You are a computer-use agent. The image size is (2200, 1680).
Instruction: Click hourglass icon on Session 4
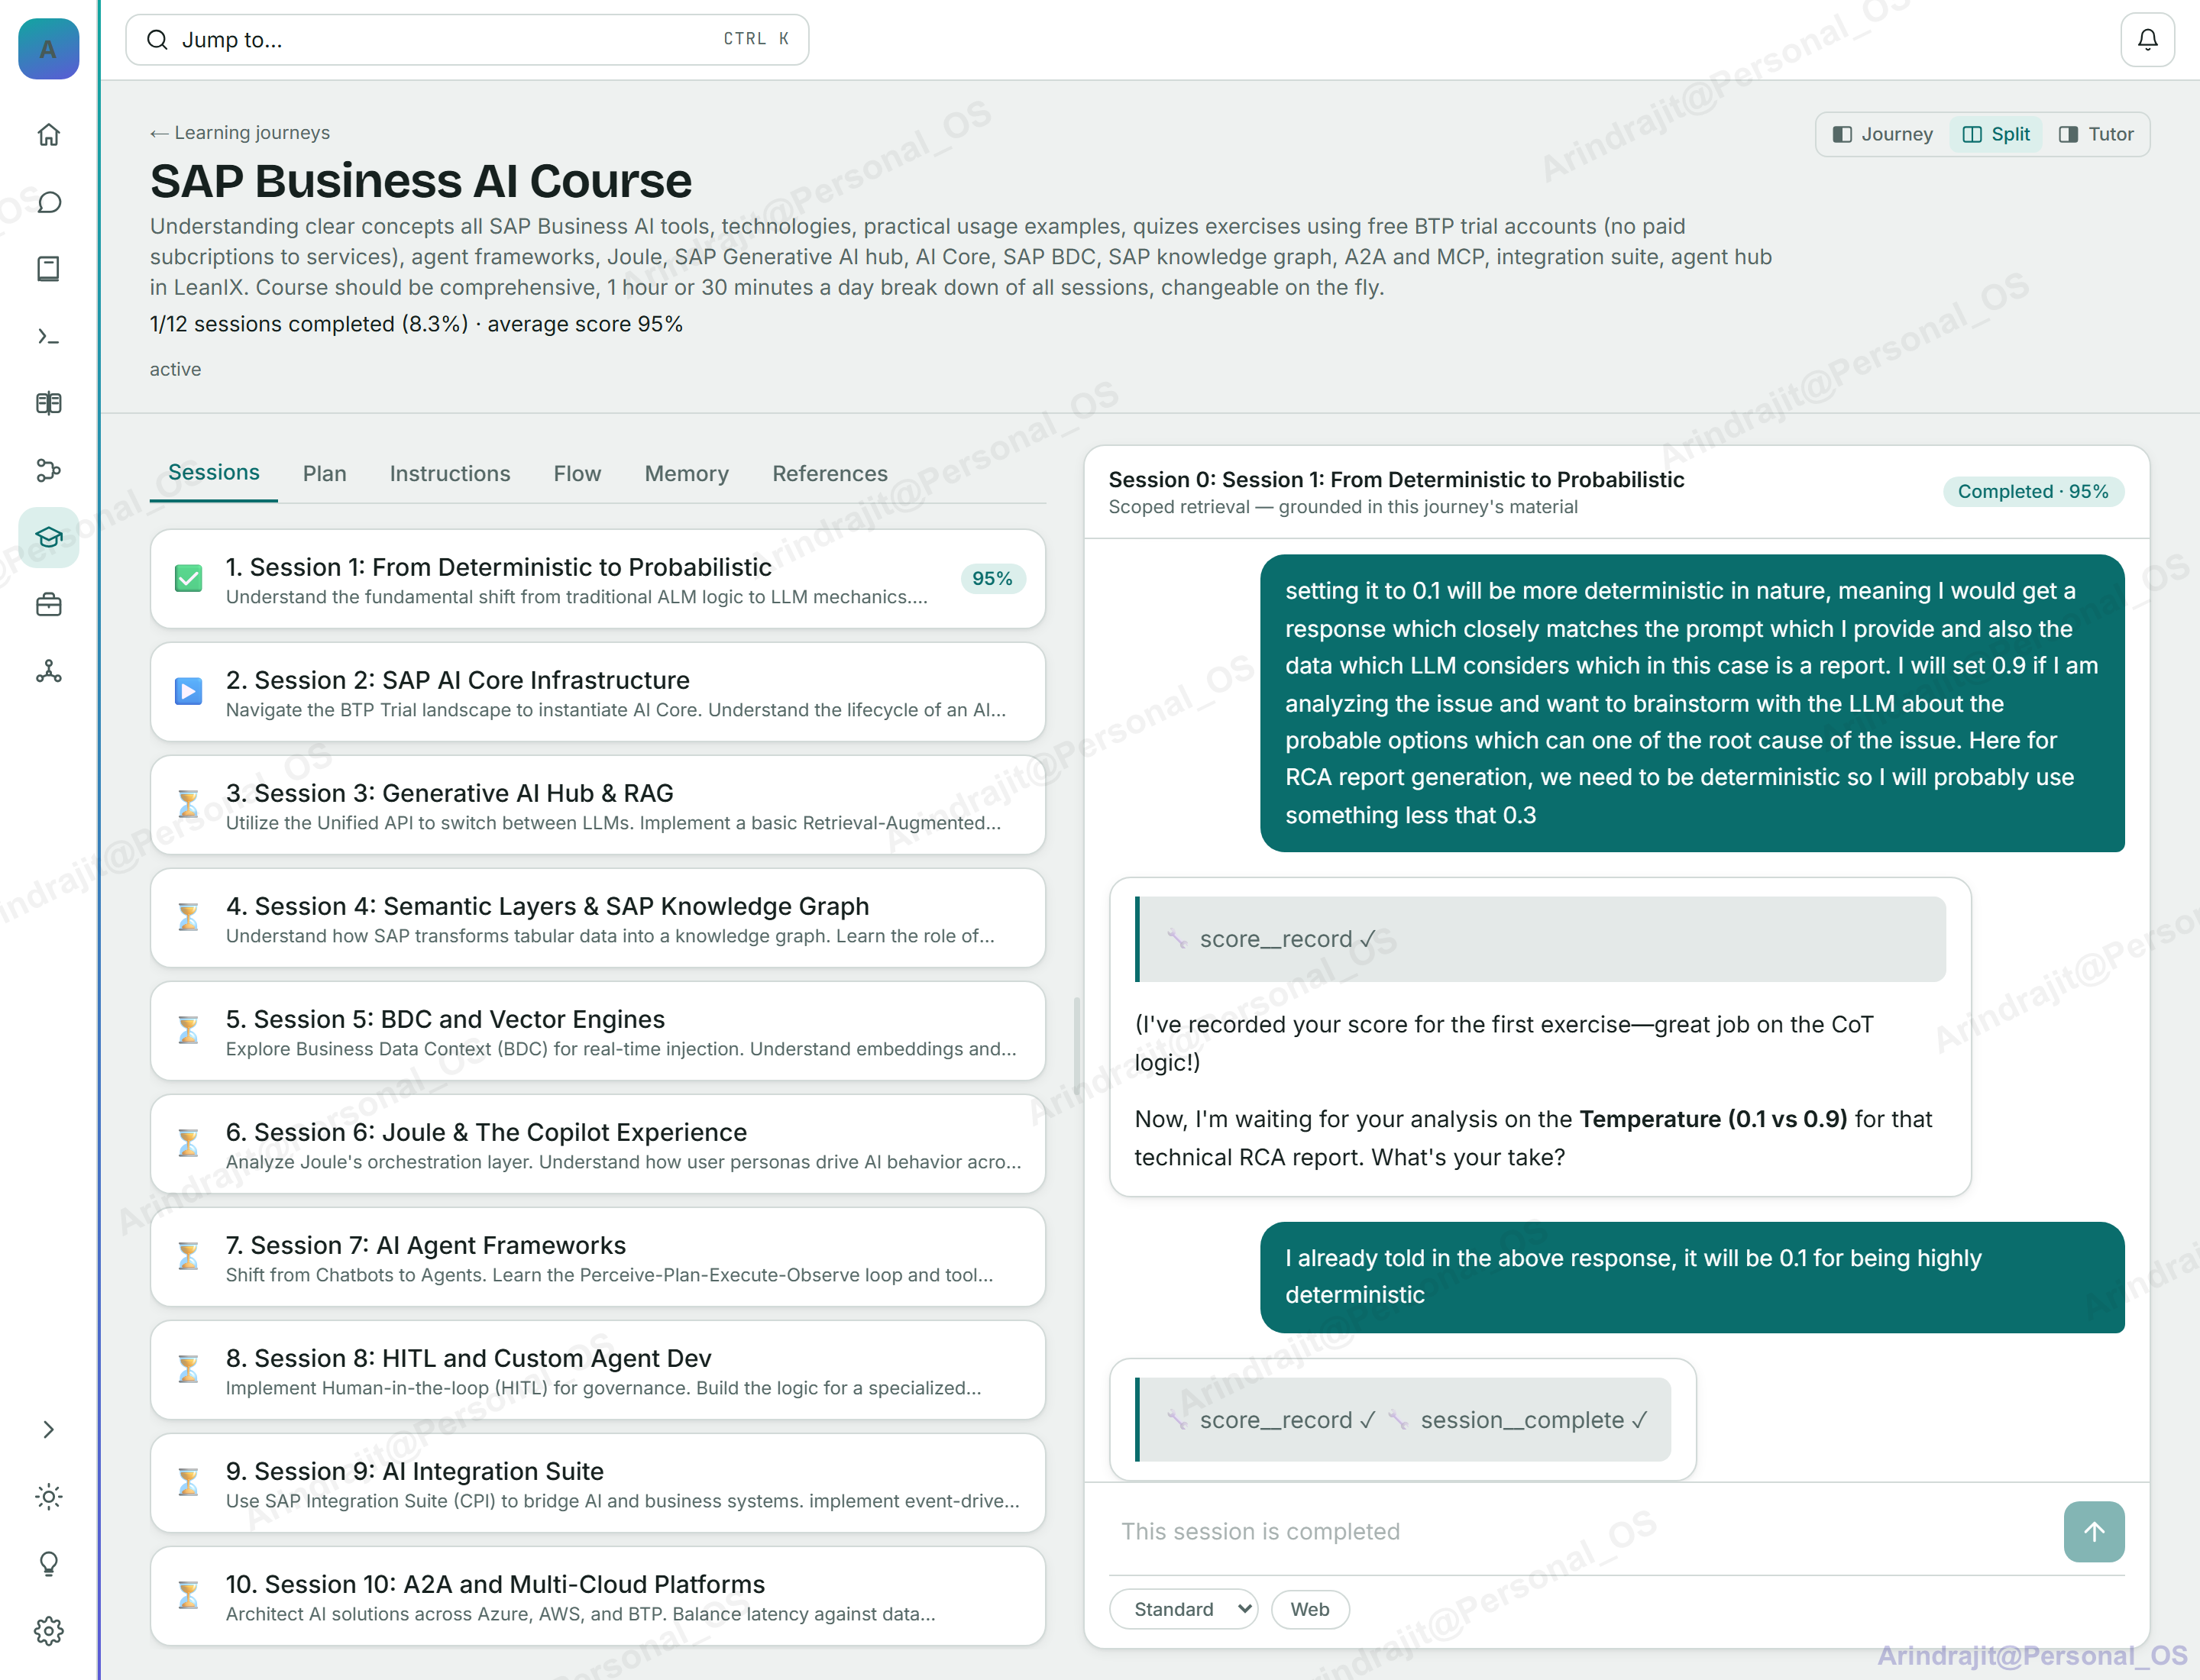point(188,917)
